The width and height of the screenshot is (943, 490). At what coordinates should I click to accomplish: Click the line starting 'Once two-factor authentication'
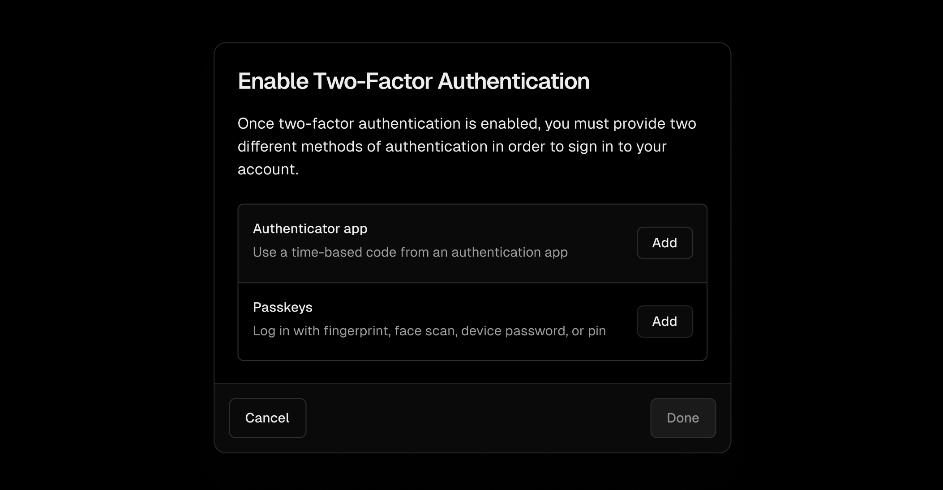(x=467, y=123)
